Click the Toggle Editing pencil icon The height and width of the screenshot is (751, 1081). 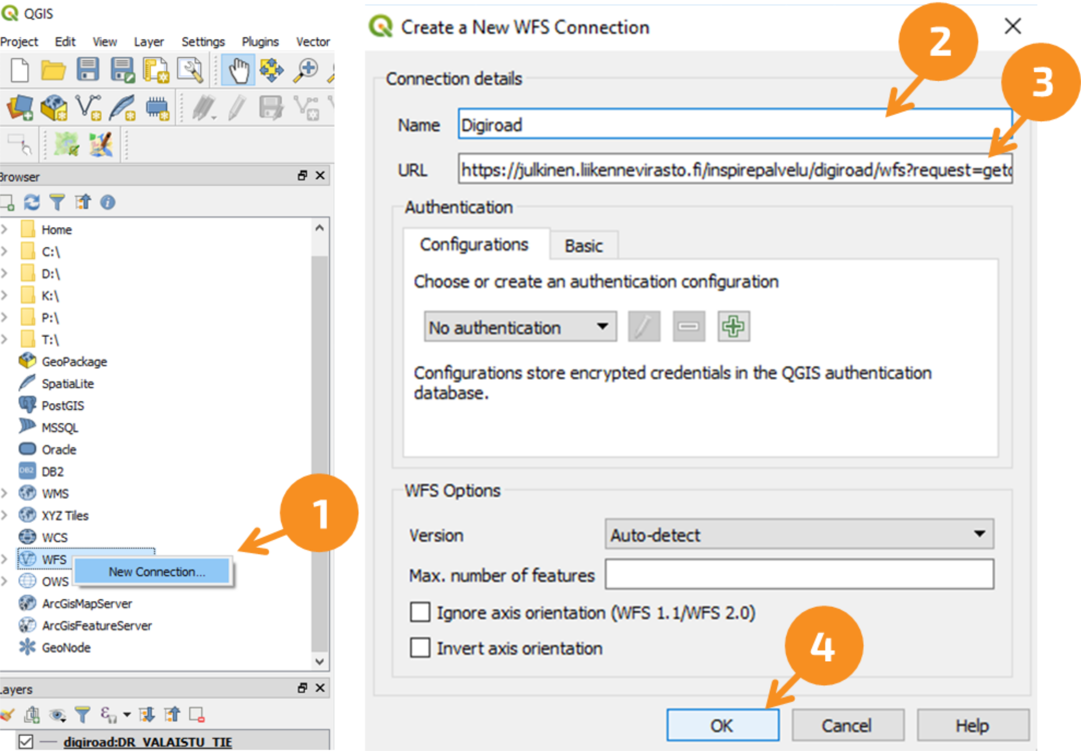(237, 108)
